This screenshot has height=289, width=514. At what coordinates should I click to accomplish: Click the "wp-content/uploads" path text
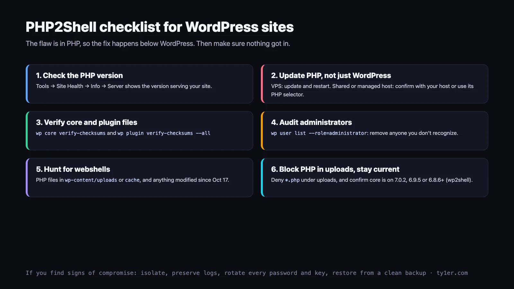[x=91, y=180]
